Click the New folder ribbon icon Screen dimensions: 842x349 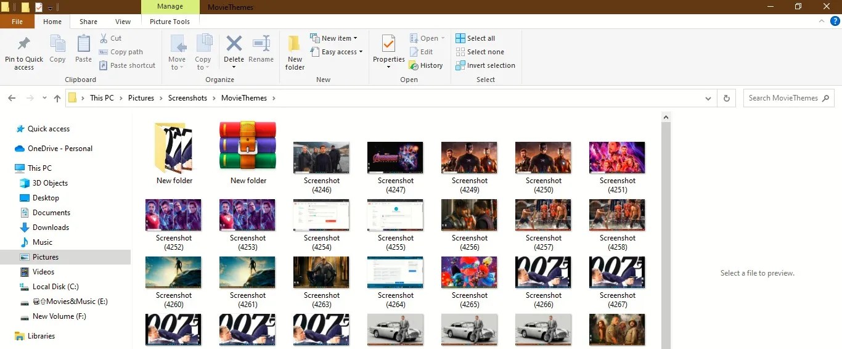[x=295, y=44]
